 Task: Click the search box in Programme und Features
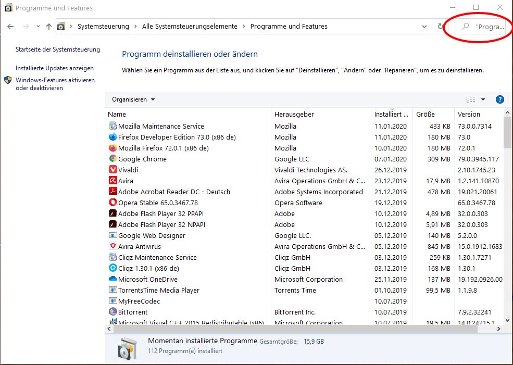click(x=481, y=27)
